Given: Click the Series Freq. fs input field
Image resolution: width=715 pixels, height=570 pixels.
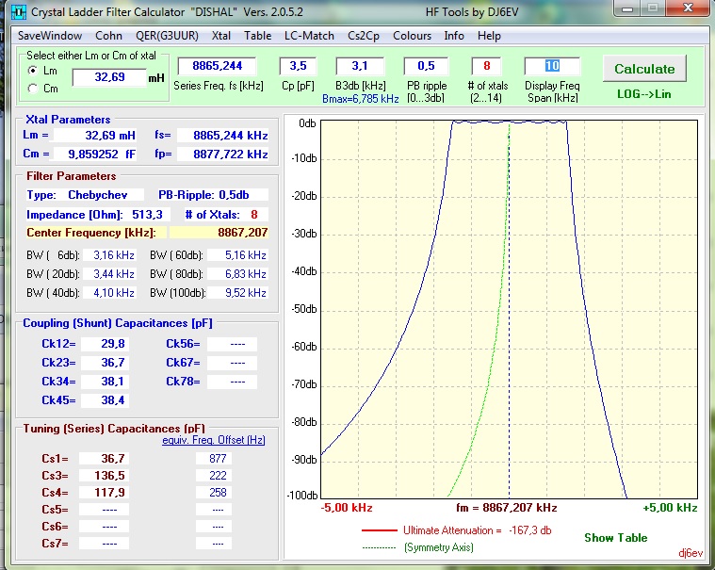Looking at the screenshot, I should click(217, 66).
